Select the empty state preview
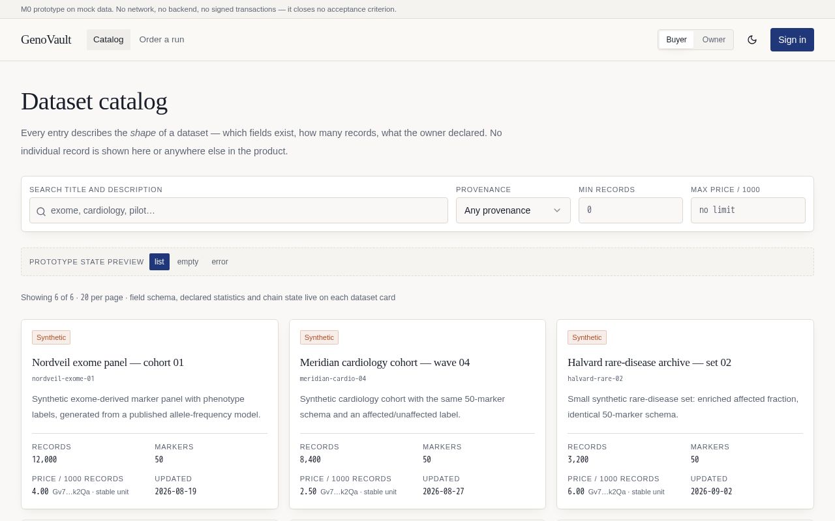 tap(188, 262)
